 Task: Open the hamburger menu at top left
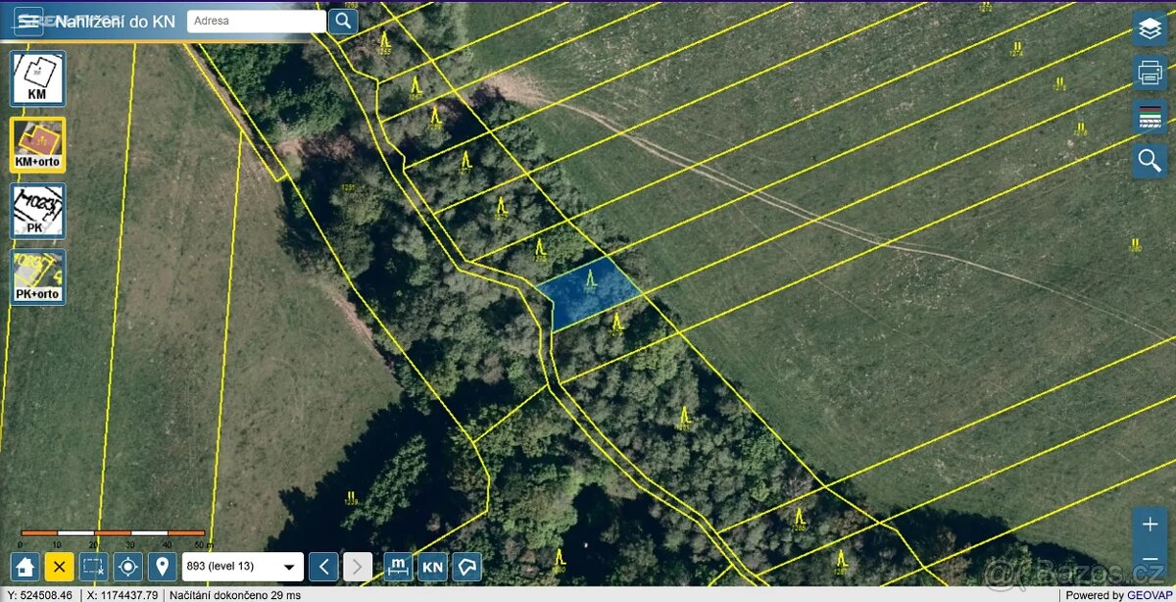(x=28, y=21)
